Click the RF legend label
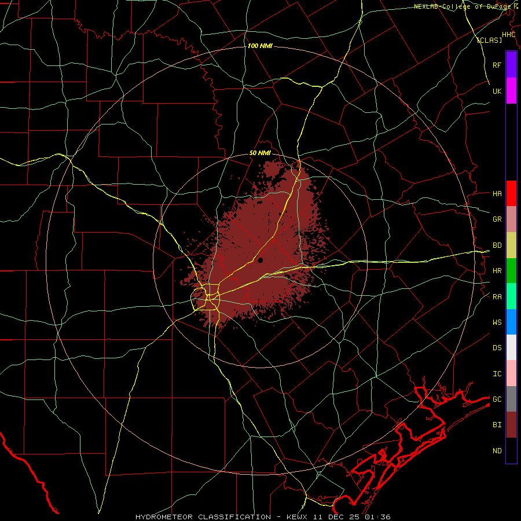The width and height of the screenshot is (521, 521). [x=497, y=65]
